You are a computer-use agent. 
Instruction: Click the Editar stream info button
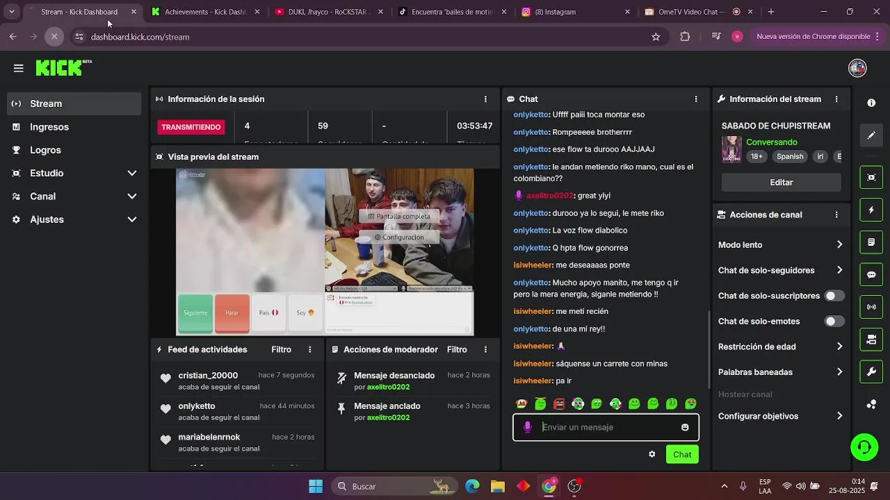782,183
